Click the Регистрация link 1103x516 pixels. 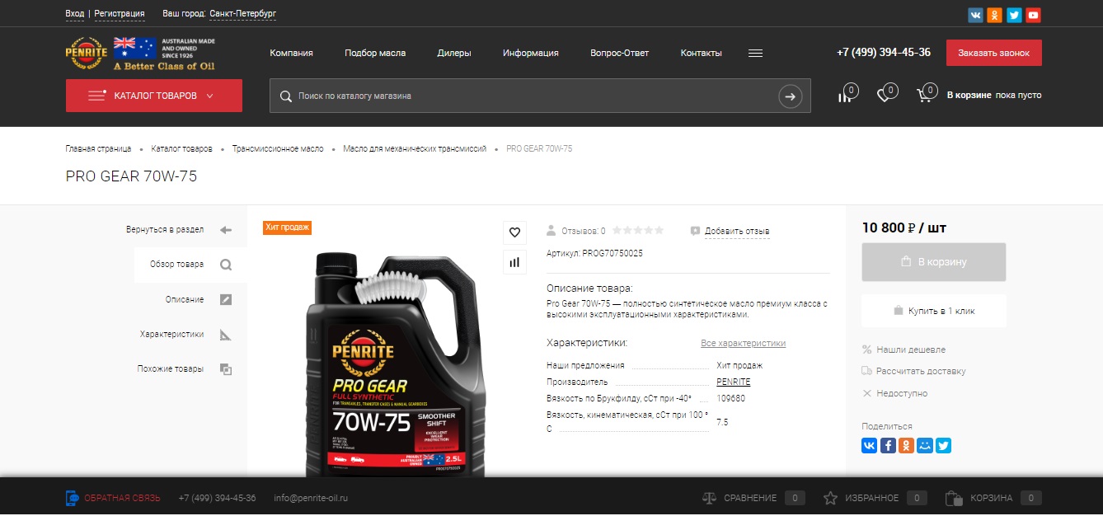tap(120, 14)
